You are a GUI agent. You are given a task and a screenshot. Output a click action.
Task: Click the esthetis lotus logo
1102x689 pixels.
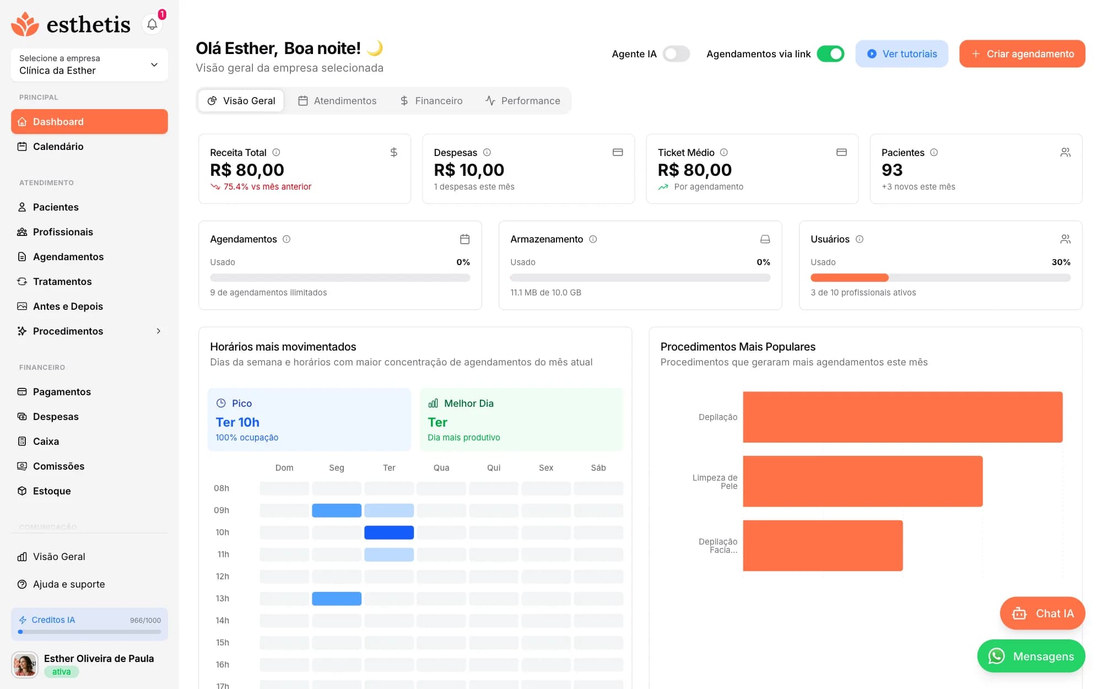(x=25, y=24)
